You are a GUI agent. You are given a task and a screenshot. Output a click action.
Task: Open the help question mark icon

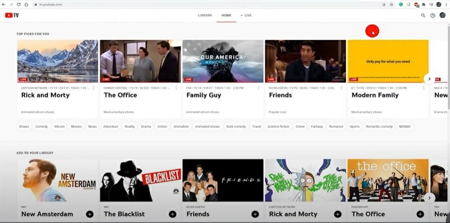(x=433, y=16)
